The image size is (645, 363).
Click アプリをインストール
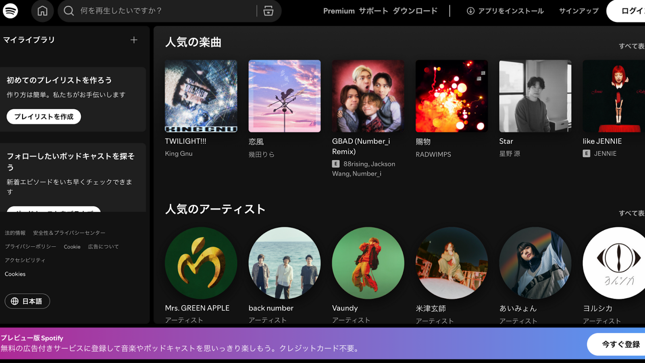pyautogui.click(x=505, y=11)
